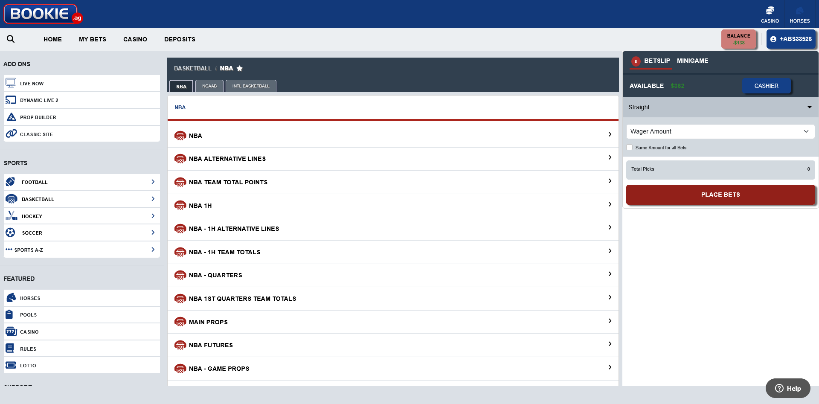The height and width of the screenshot is (404, 819).
Task: Star the NBA page as favorite
Action: [240, 68]
